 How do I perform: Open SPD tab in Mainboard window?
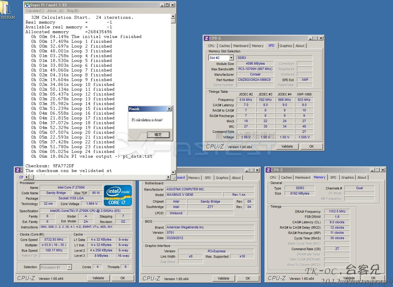208,178
